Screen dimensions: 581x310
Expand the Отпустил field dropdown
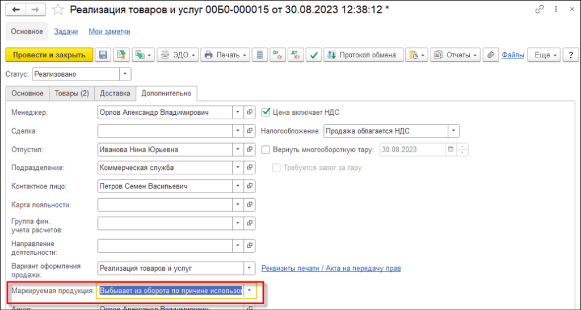point(238,149)
